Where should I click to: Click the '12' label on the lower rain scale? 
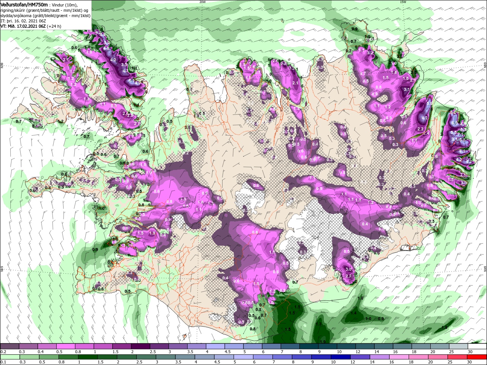pyautogui.click(x=353, y=362)
